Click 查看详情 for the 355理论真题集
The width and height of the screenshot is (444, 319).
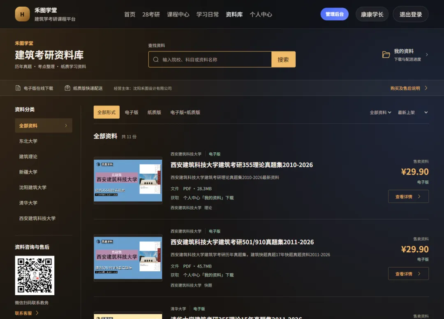[x=408, y=196]
